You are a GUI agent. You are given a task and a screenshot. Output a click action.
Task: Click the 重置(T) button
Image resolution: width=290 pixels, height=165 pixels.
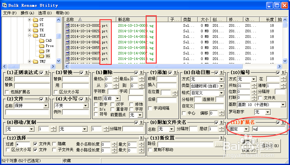[249, 142]
